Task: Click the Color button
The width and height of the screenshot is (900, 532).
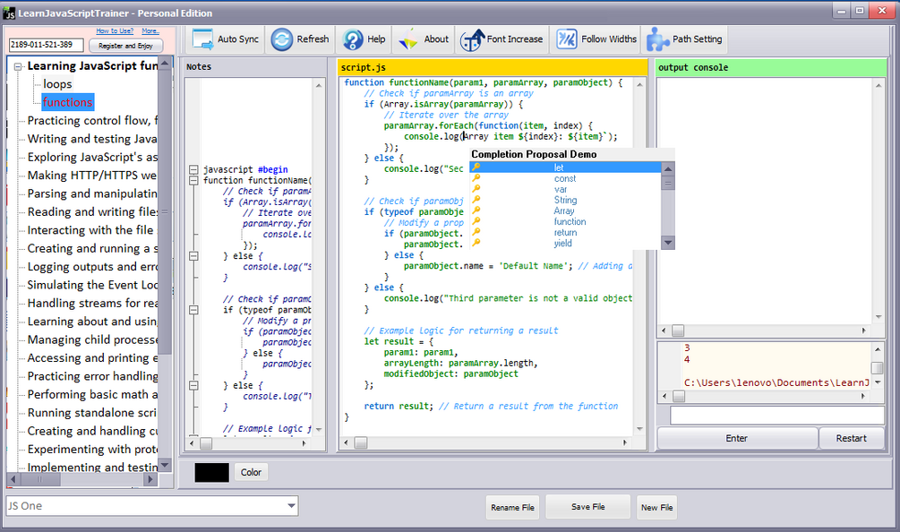Action: pyautogui.click(x=251, y=472)
